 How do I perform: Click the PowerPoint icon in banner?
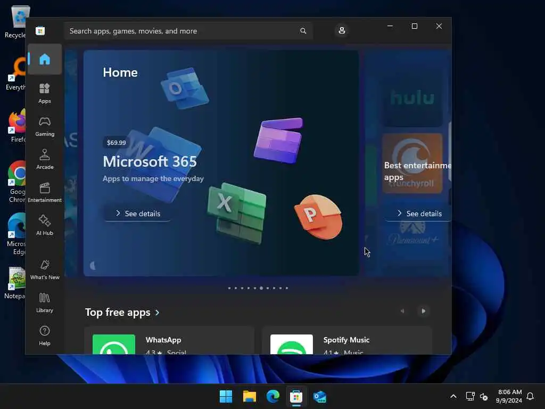click(318, 217)
